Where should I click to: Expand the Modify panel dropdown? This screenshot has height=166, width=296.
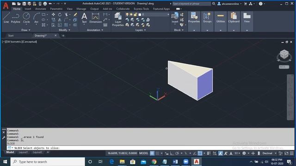click(x=64, y=30)
